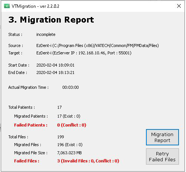Click the Target EzServer IP text
Viewport: 186px width, 172px height.
(x=84, y=53)
